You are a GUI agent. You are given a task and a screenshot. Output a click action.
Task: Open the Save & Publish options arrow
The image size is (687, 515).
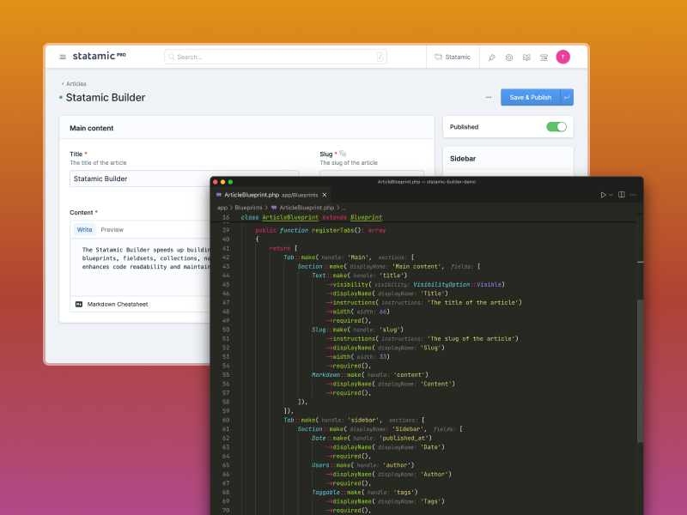(567, 97)
